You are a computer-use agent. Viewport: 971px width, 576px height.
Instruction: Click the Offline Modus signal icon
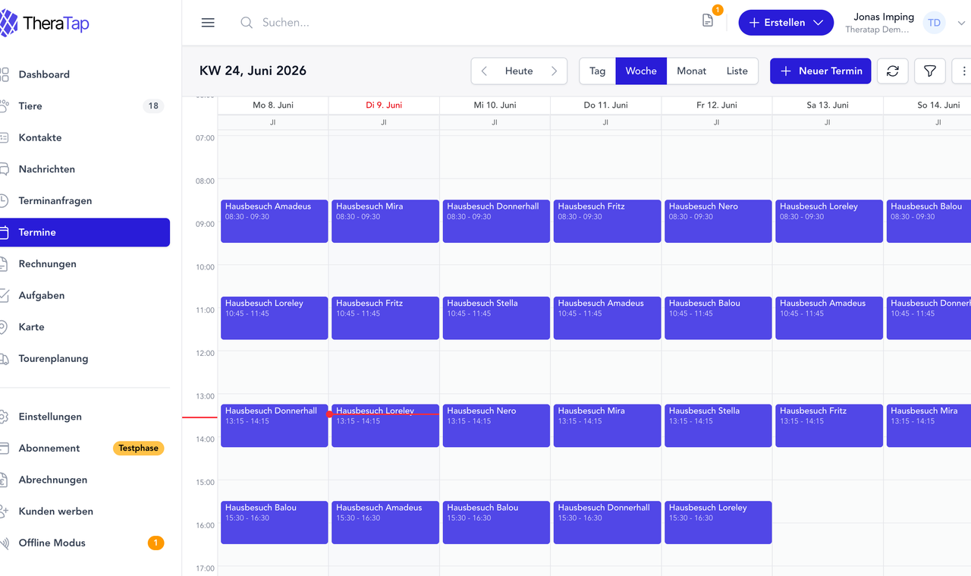(4, 543)
